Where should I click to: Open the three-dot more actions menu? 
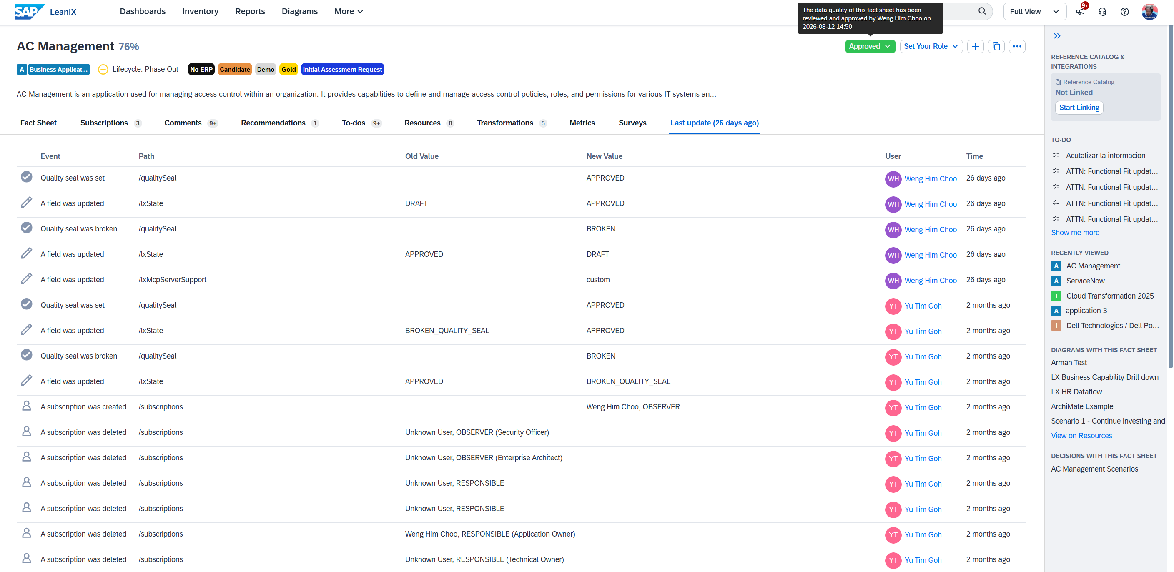[x=1017, y=46]
